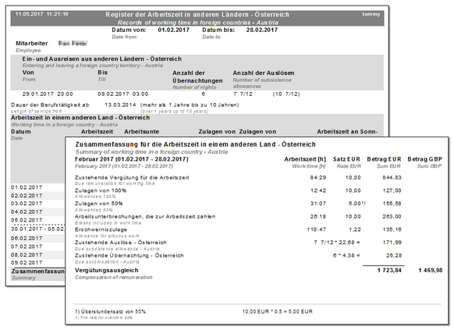Screen dimensions: 454x330
Task: Select service start date 13.03.2014
Action: tap(120, 105)
